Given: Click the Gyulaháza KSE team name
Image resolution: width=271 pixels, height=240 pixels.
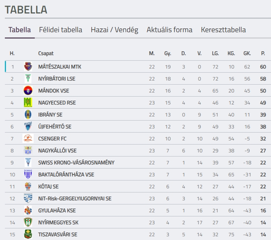Looking at the screenshot, I should point(57,210).
